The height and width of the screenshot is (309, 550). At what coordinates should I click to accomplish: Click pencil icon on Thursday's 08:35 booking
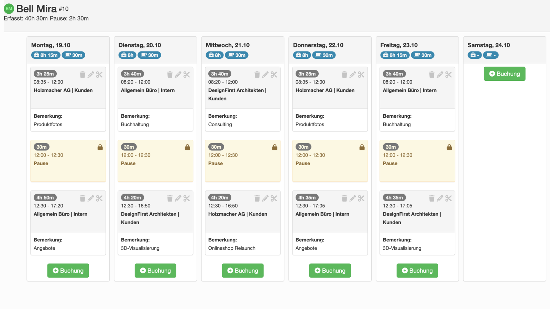coord(353,75)
